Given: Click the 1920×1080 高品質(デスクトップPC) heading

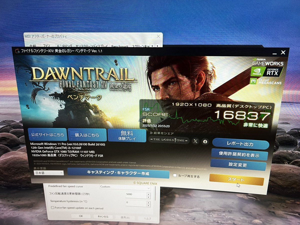Looking at the screenshot, I should (222, 106).
